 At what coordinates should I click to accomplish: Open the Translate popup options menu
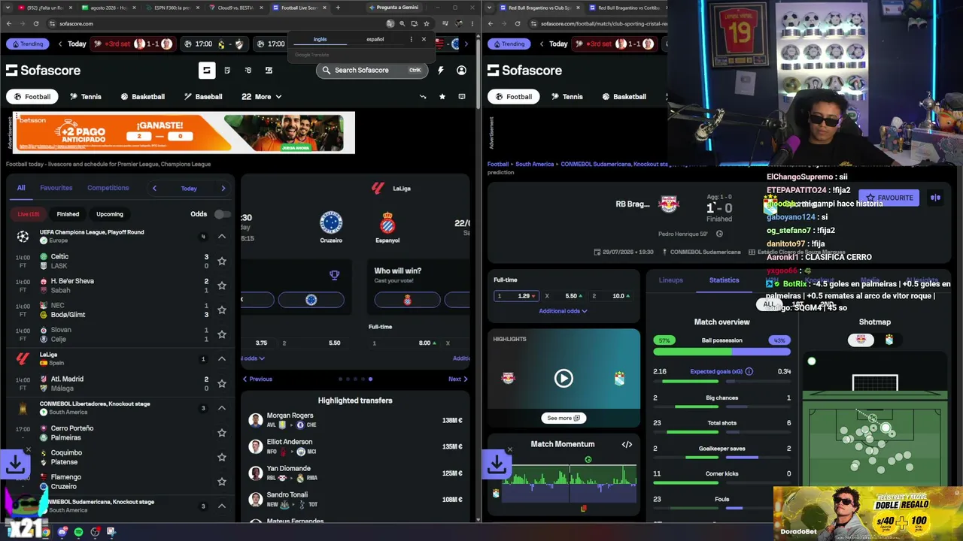point(411,39)
